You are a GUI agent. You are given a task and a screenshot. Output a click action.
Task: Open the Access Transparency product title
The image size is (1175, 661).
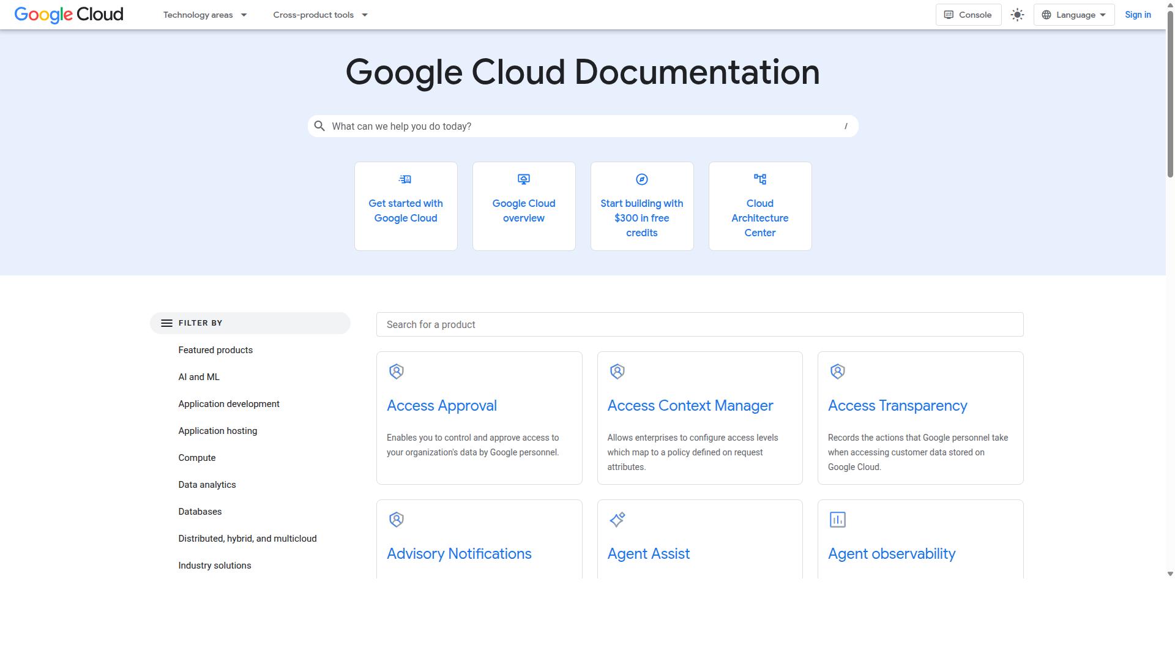point(898,406)
